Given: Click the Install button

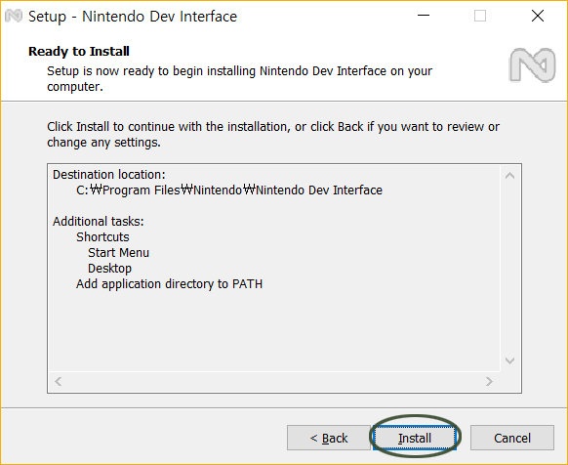Looking at the screenshot, I should pos(415,438).
